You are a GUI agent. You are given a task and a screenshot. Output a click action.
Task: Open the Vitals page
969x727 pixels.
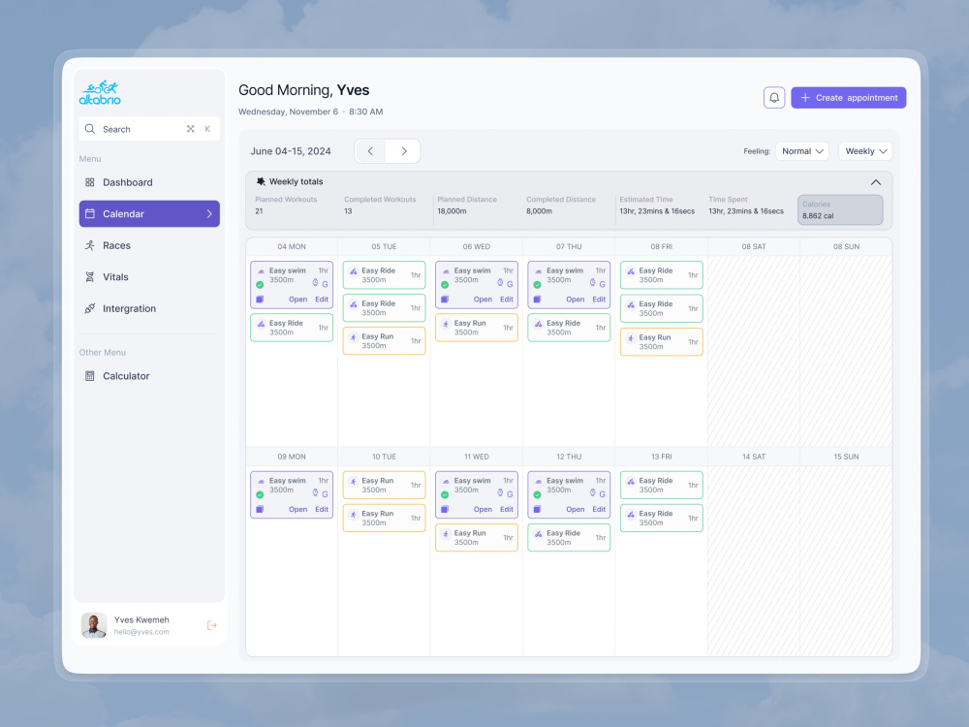pyautogui.click(x=149, y=277)
